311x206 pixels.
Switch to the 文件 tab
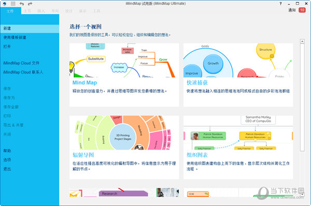[x=10, y=11]
